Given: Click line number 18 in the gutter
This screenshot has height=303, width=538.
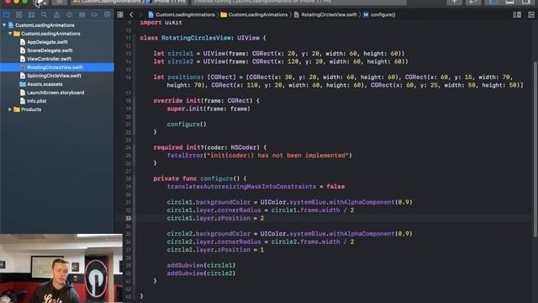Looking at the screenshot, I should pos(128,101).
